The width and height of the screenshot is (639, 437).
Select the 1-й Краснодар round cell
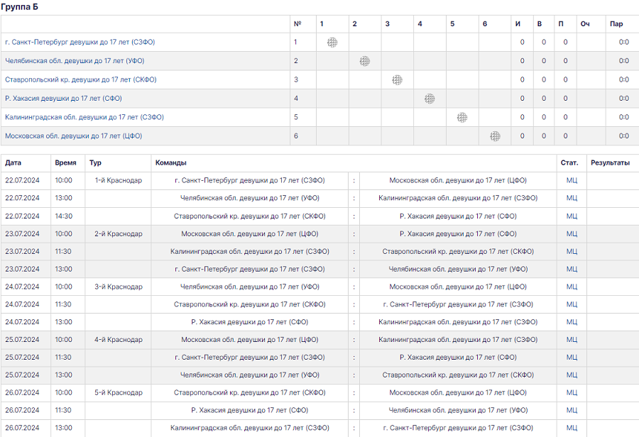tap(118, 180)
